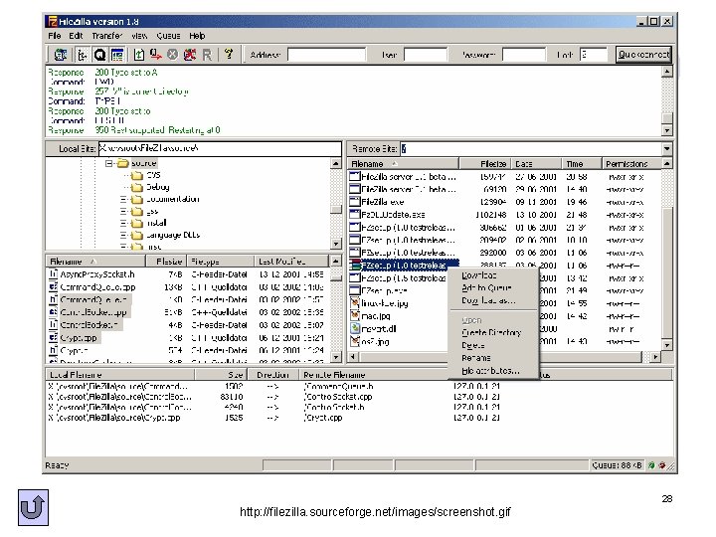Sort local list by Filetype column header
Viewport: 716px width, 537px height.
coord(221,262)
